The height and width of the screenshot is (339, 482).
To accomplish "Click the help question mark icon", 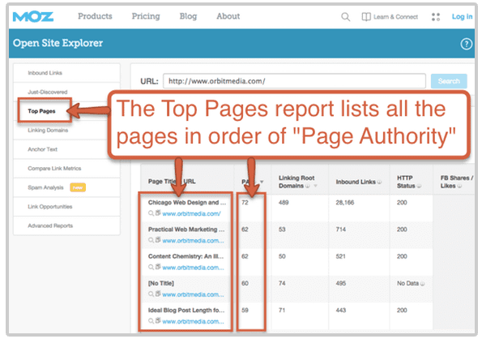I will pyautogui.click(x=466, y=44).
